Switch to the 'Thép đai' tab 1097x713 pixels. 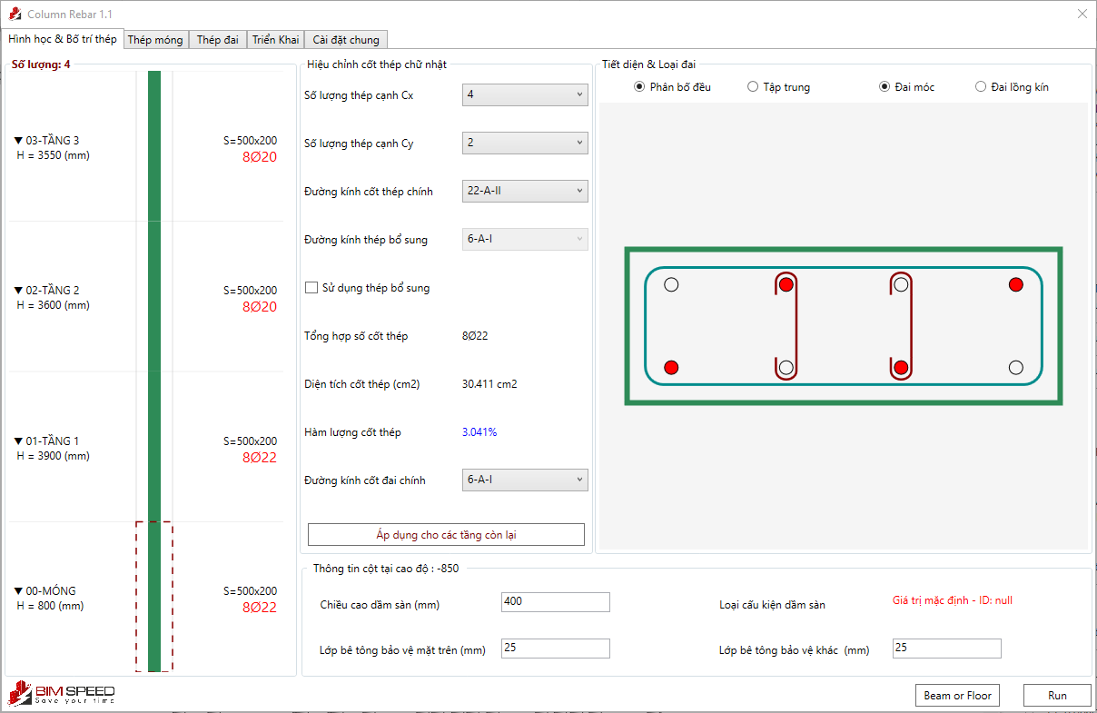[218, 39]
